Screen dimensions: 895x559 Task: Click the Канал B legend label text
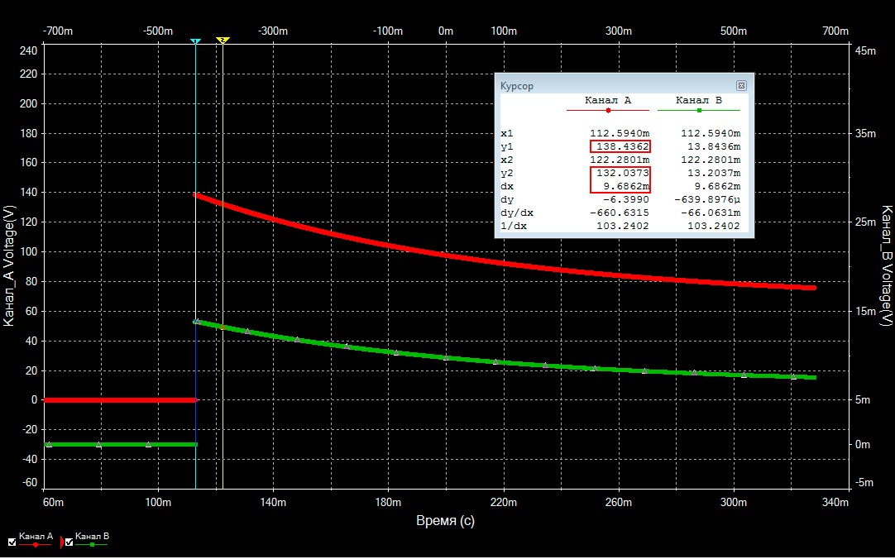pos(92,537)
